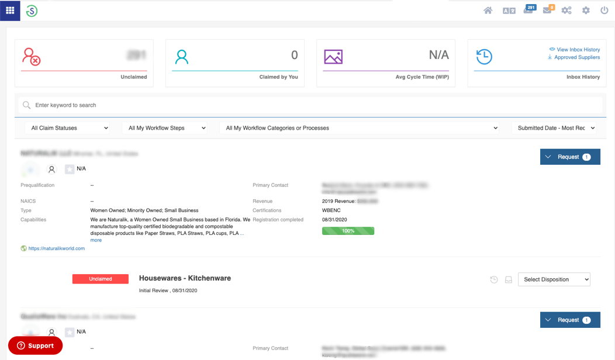Click the globe icon next to naturalikworld link
Viewport: 615px width, 360px height.
(23, 248)
